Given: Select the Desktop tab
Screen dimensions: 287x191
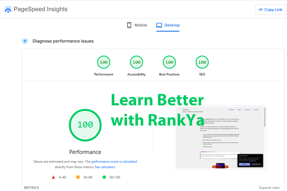Looking at the screenshot, I should (168, 25).
